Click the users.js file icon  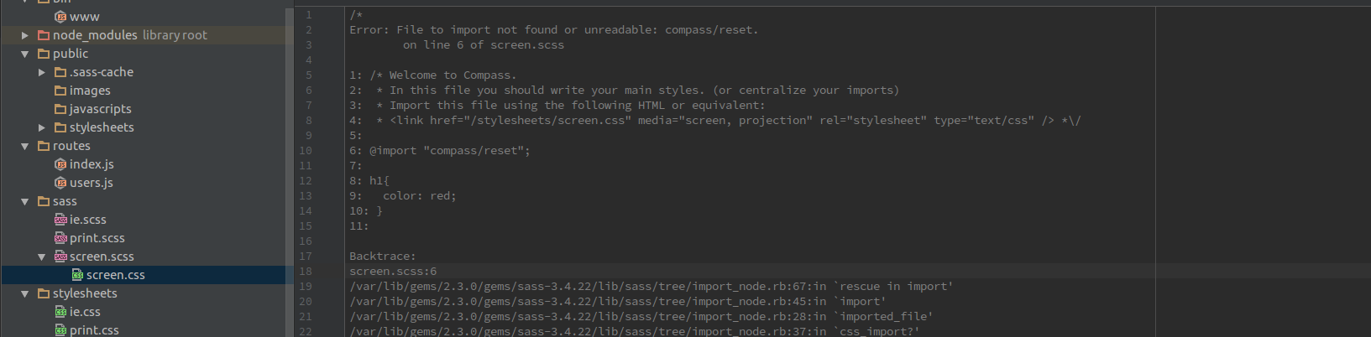60,183
